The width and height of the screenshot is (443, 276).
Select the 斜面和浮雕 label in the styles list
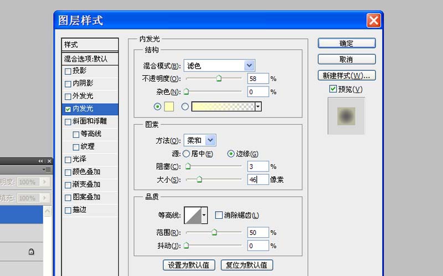tap(90, 121)
